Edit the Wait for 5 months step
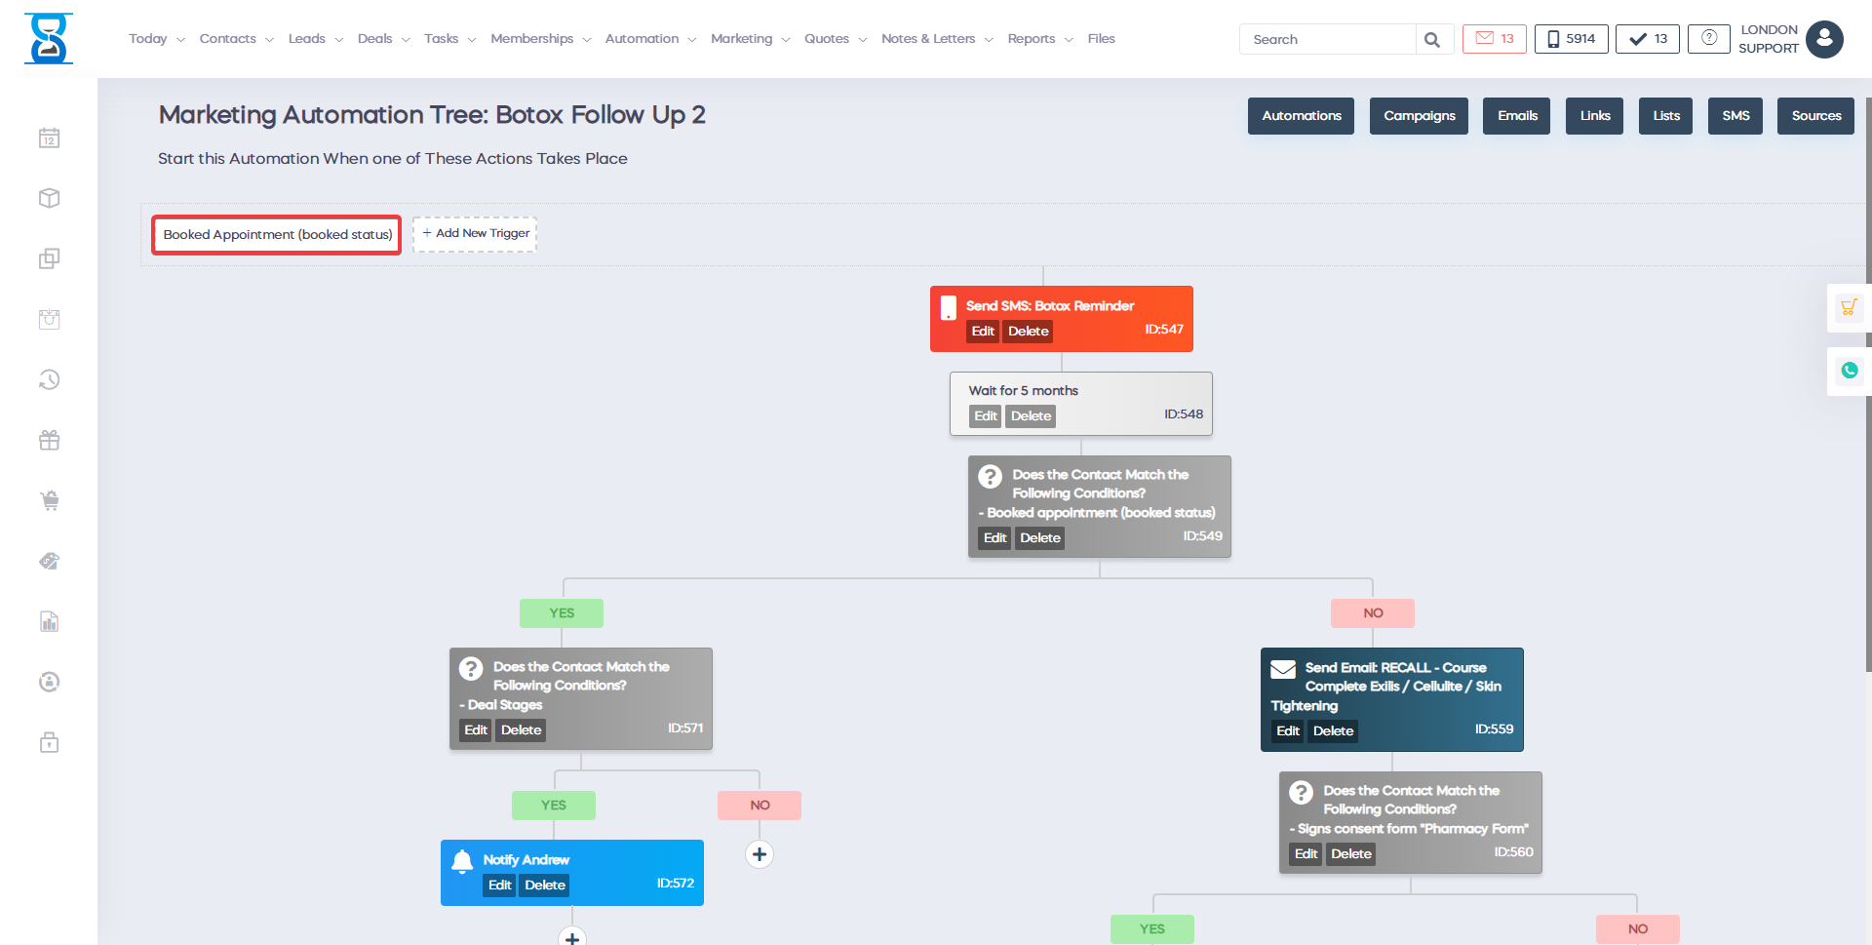 (986, 416)
